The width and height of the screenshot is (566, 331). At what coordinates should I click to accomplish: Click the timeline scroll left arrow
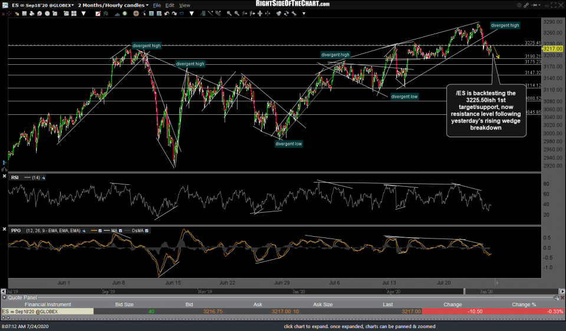coord(3,292)
